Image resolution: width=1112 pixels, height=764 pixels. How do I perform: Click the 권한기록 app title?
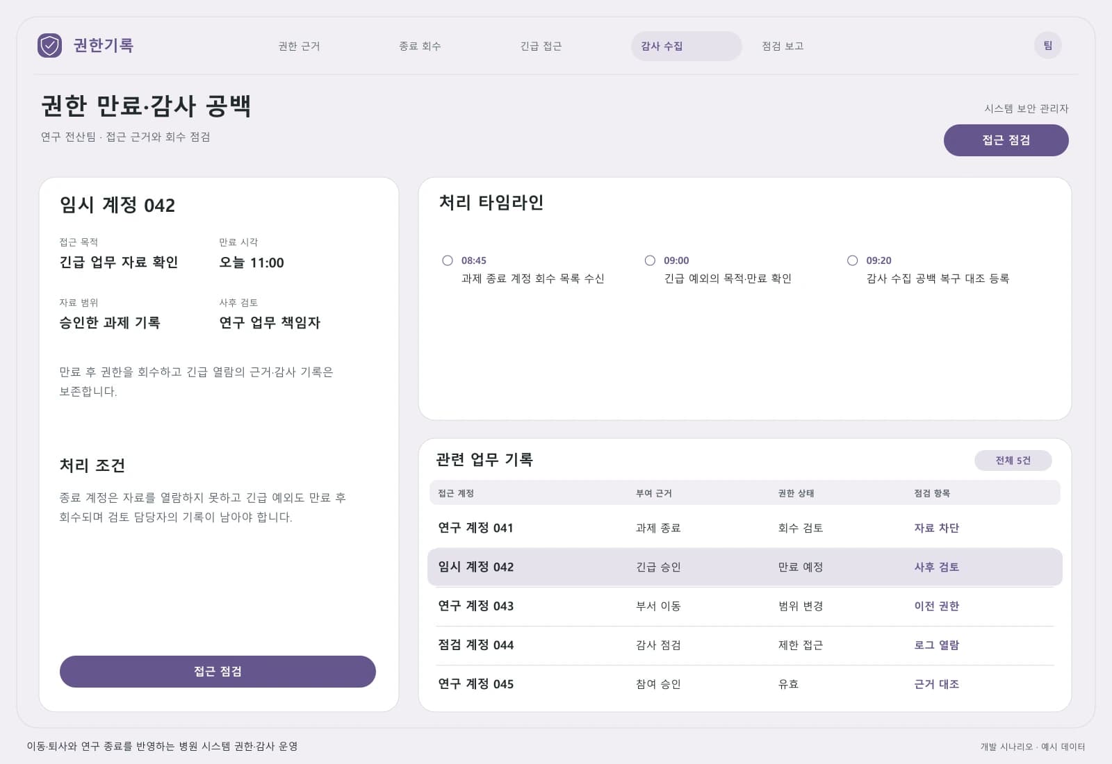click(103, 45)
